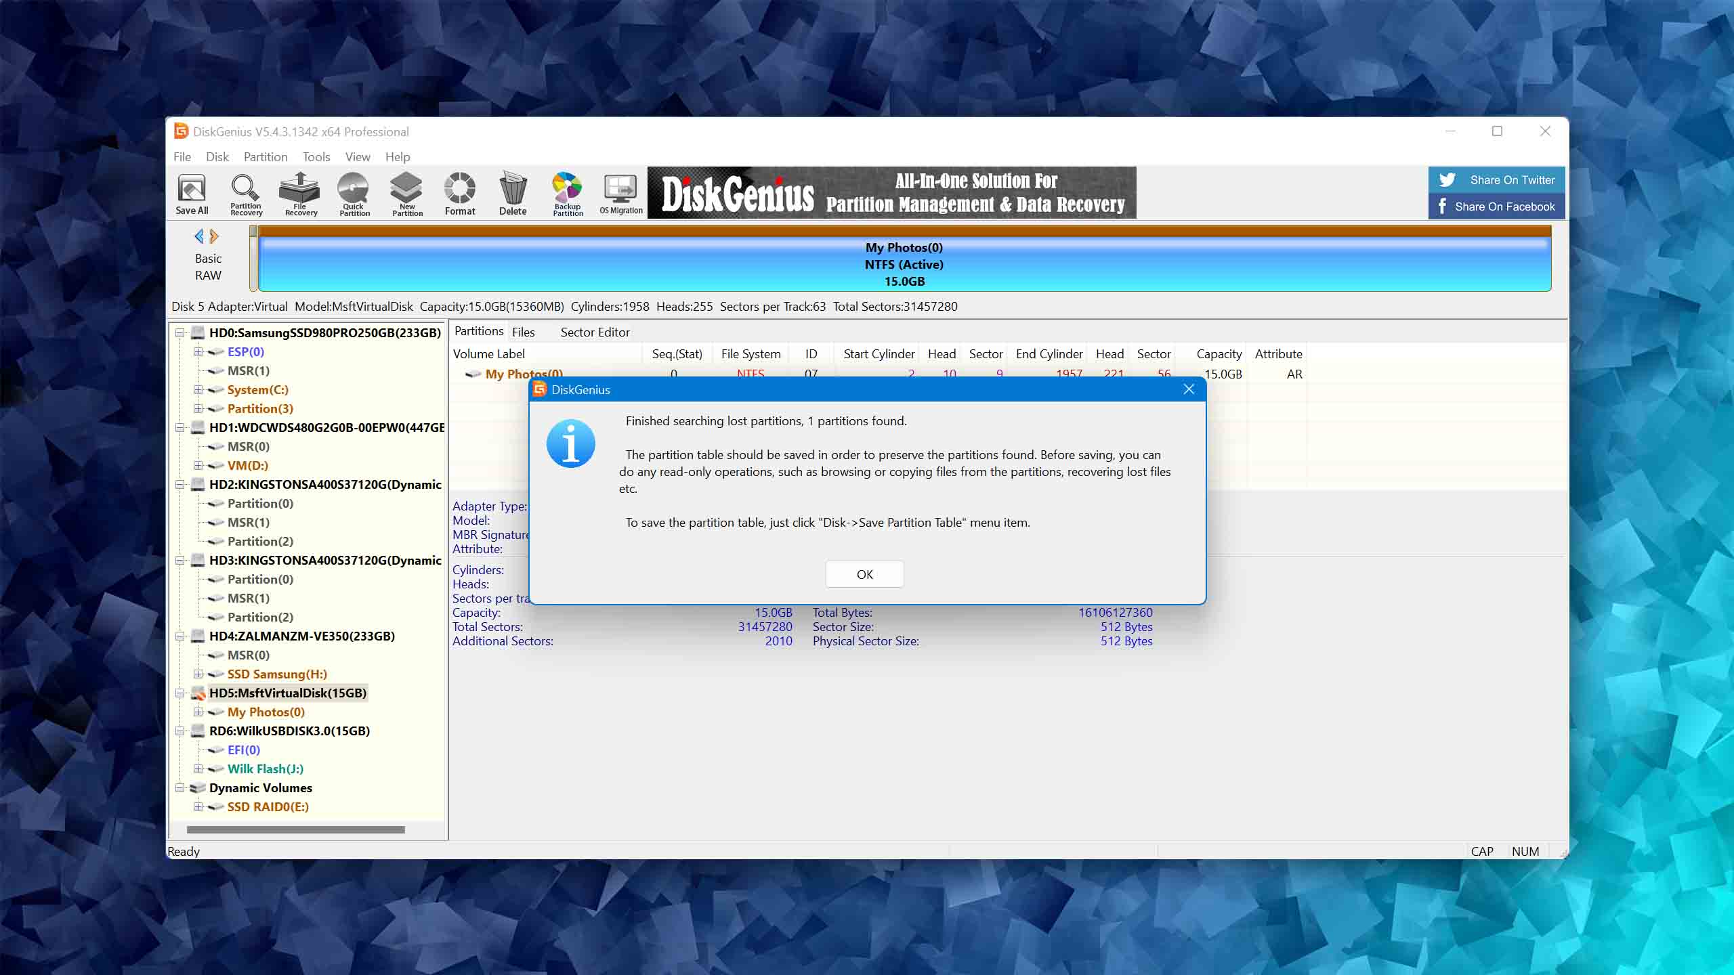Viewport: 1734px width, 975px height.
Task: Select the My Photos(0) row in table
Action: [x=878, y=374]
